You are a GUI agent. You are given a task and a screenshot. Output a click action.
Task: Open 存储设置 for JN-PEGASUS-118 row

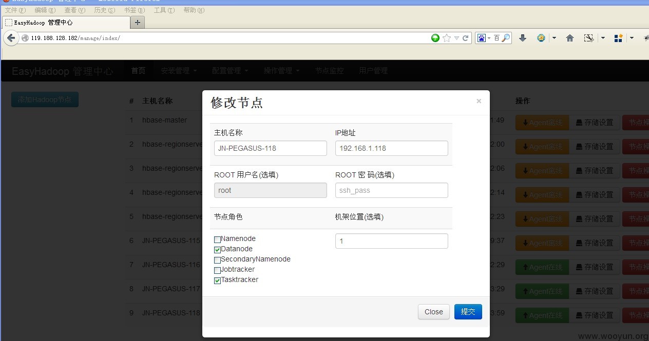595,315
